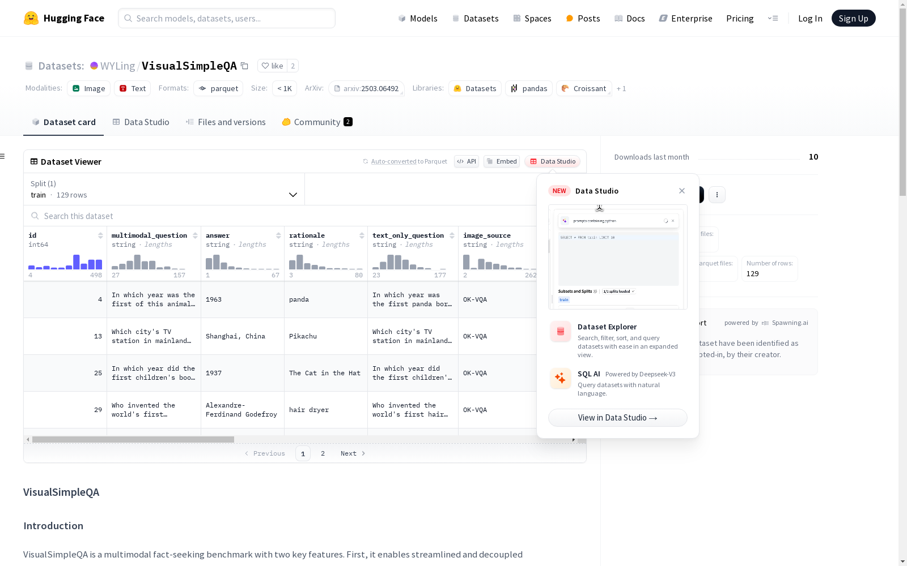Open the navigation overflow menu icon

click(x=773, y=18)
